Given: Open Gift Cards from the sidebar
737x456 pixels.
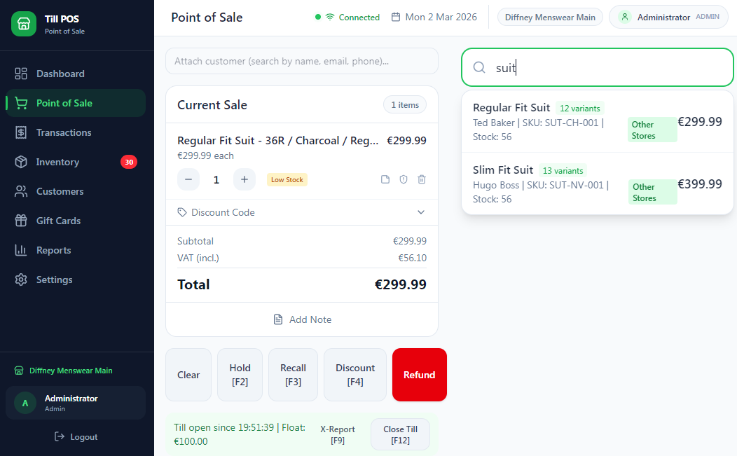Looking at the screenshot, I should pyautogui.click(x=58, y=221).
